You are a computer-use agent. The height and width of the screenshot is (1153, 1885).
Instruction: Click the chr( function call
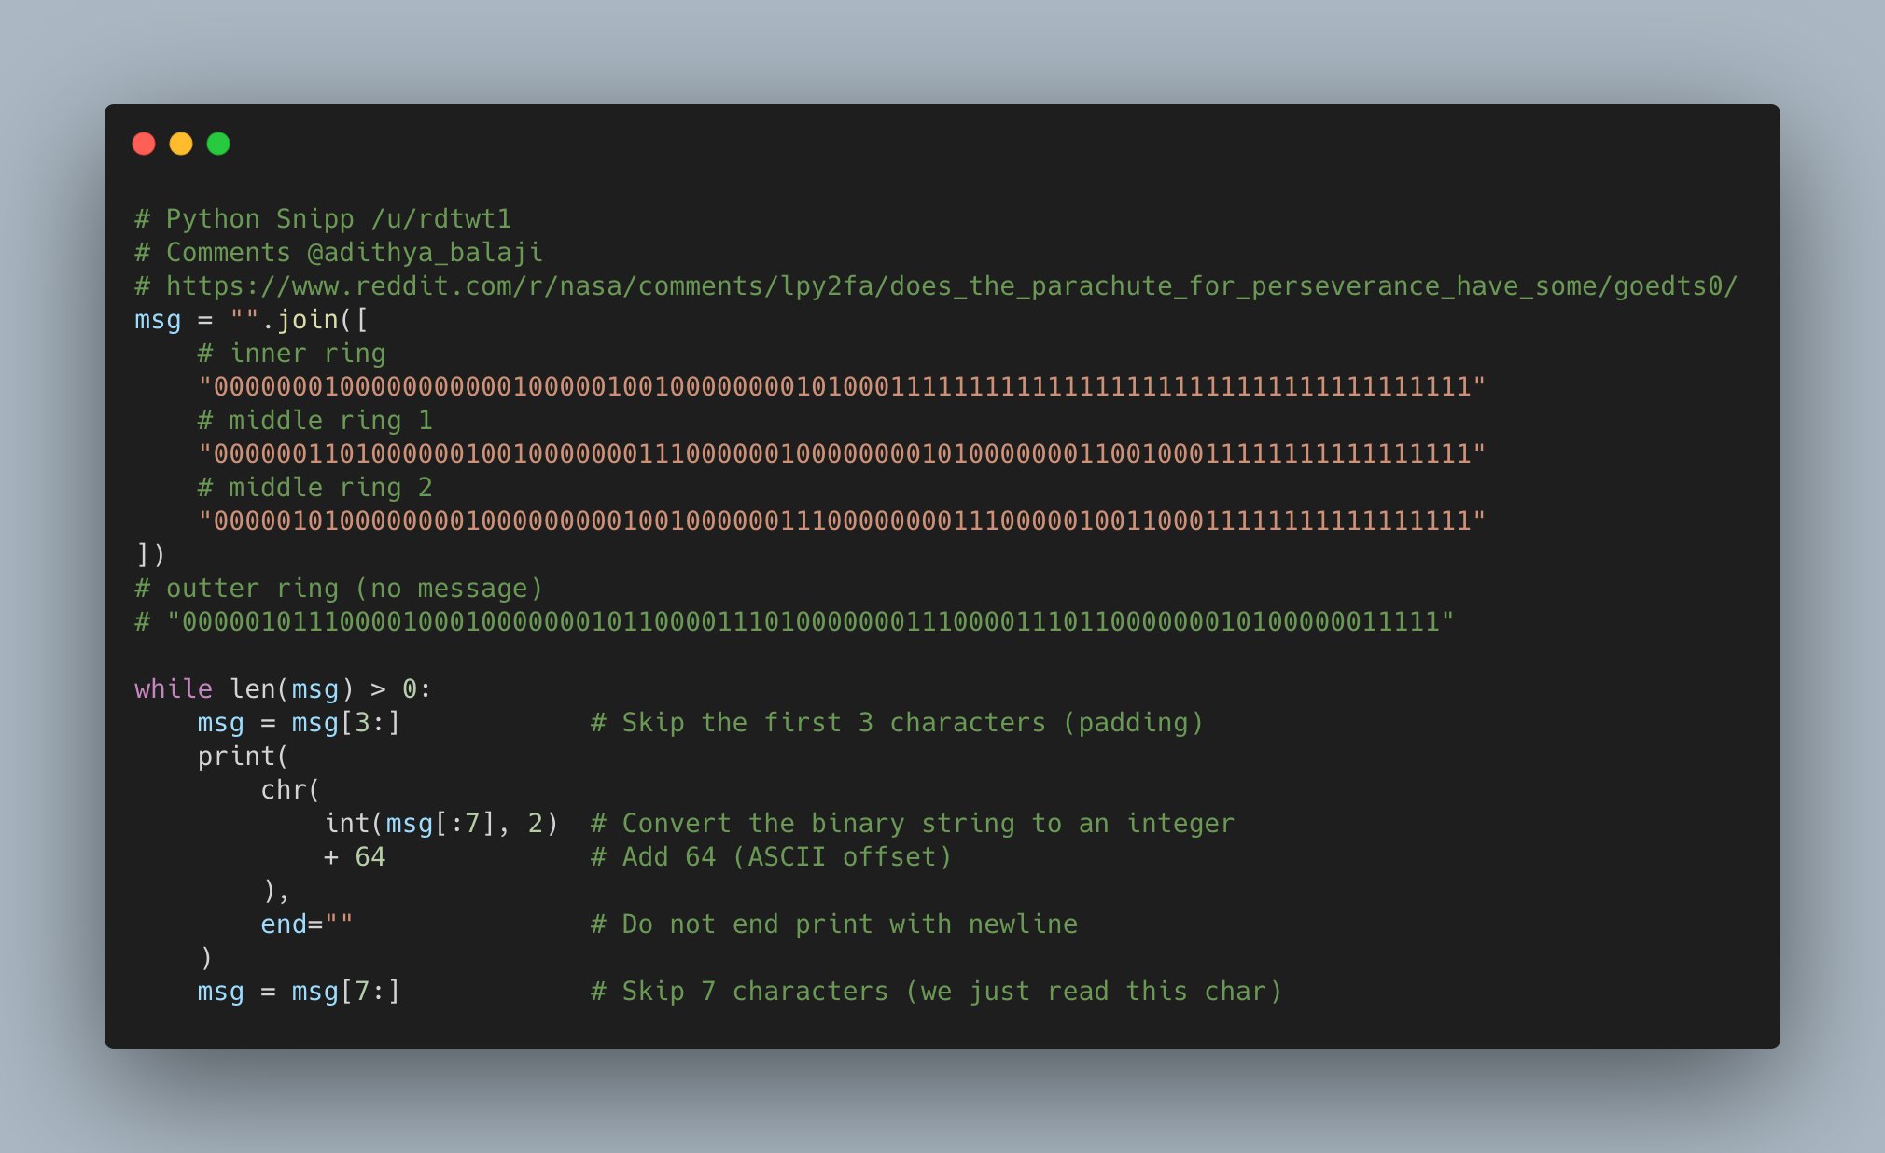tap(290, 790)
